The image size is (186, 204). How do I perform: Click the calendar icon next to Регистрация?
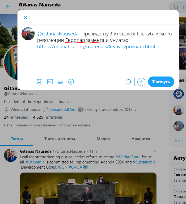tap(80, 110)
